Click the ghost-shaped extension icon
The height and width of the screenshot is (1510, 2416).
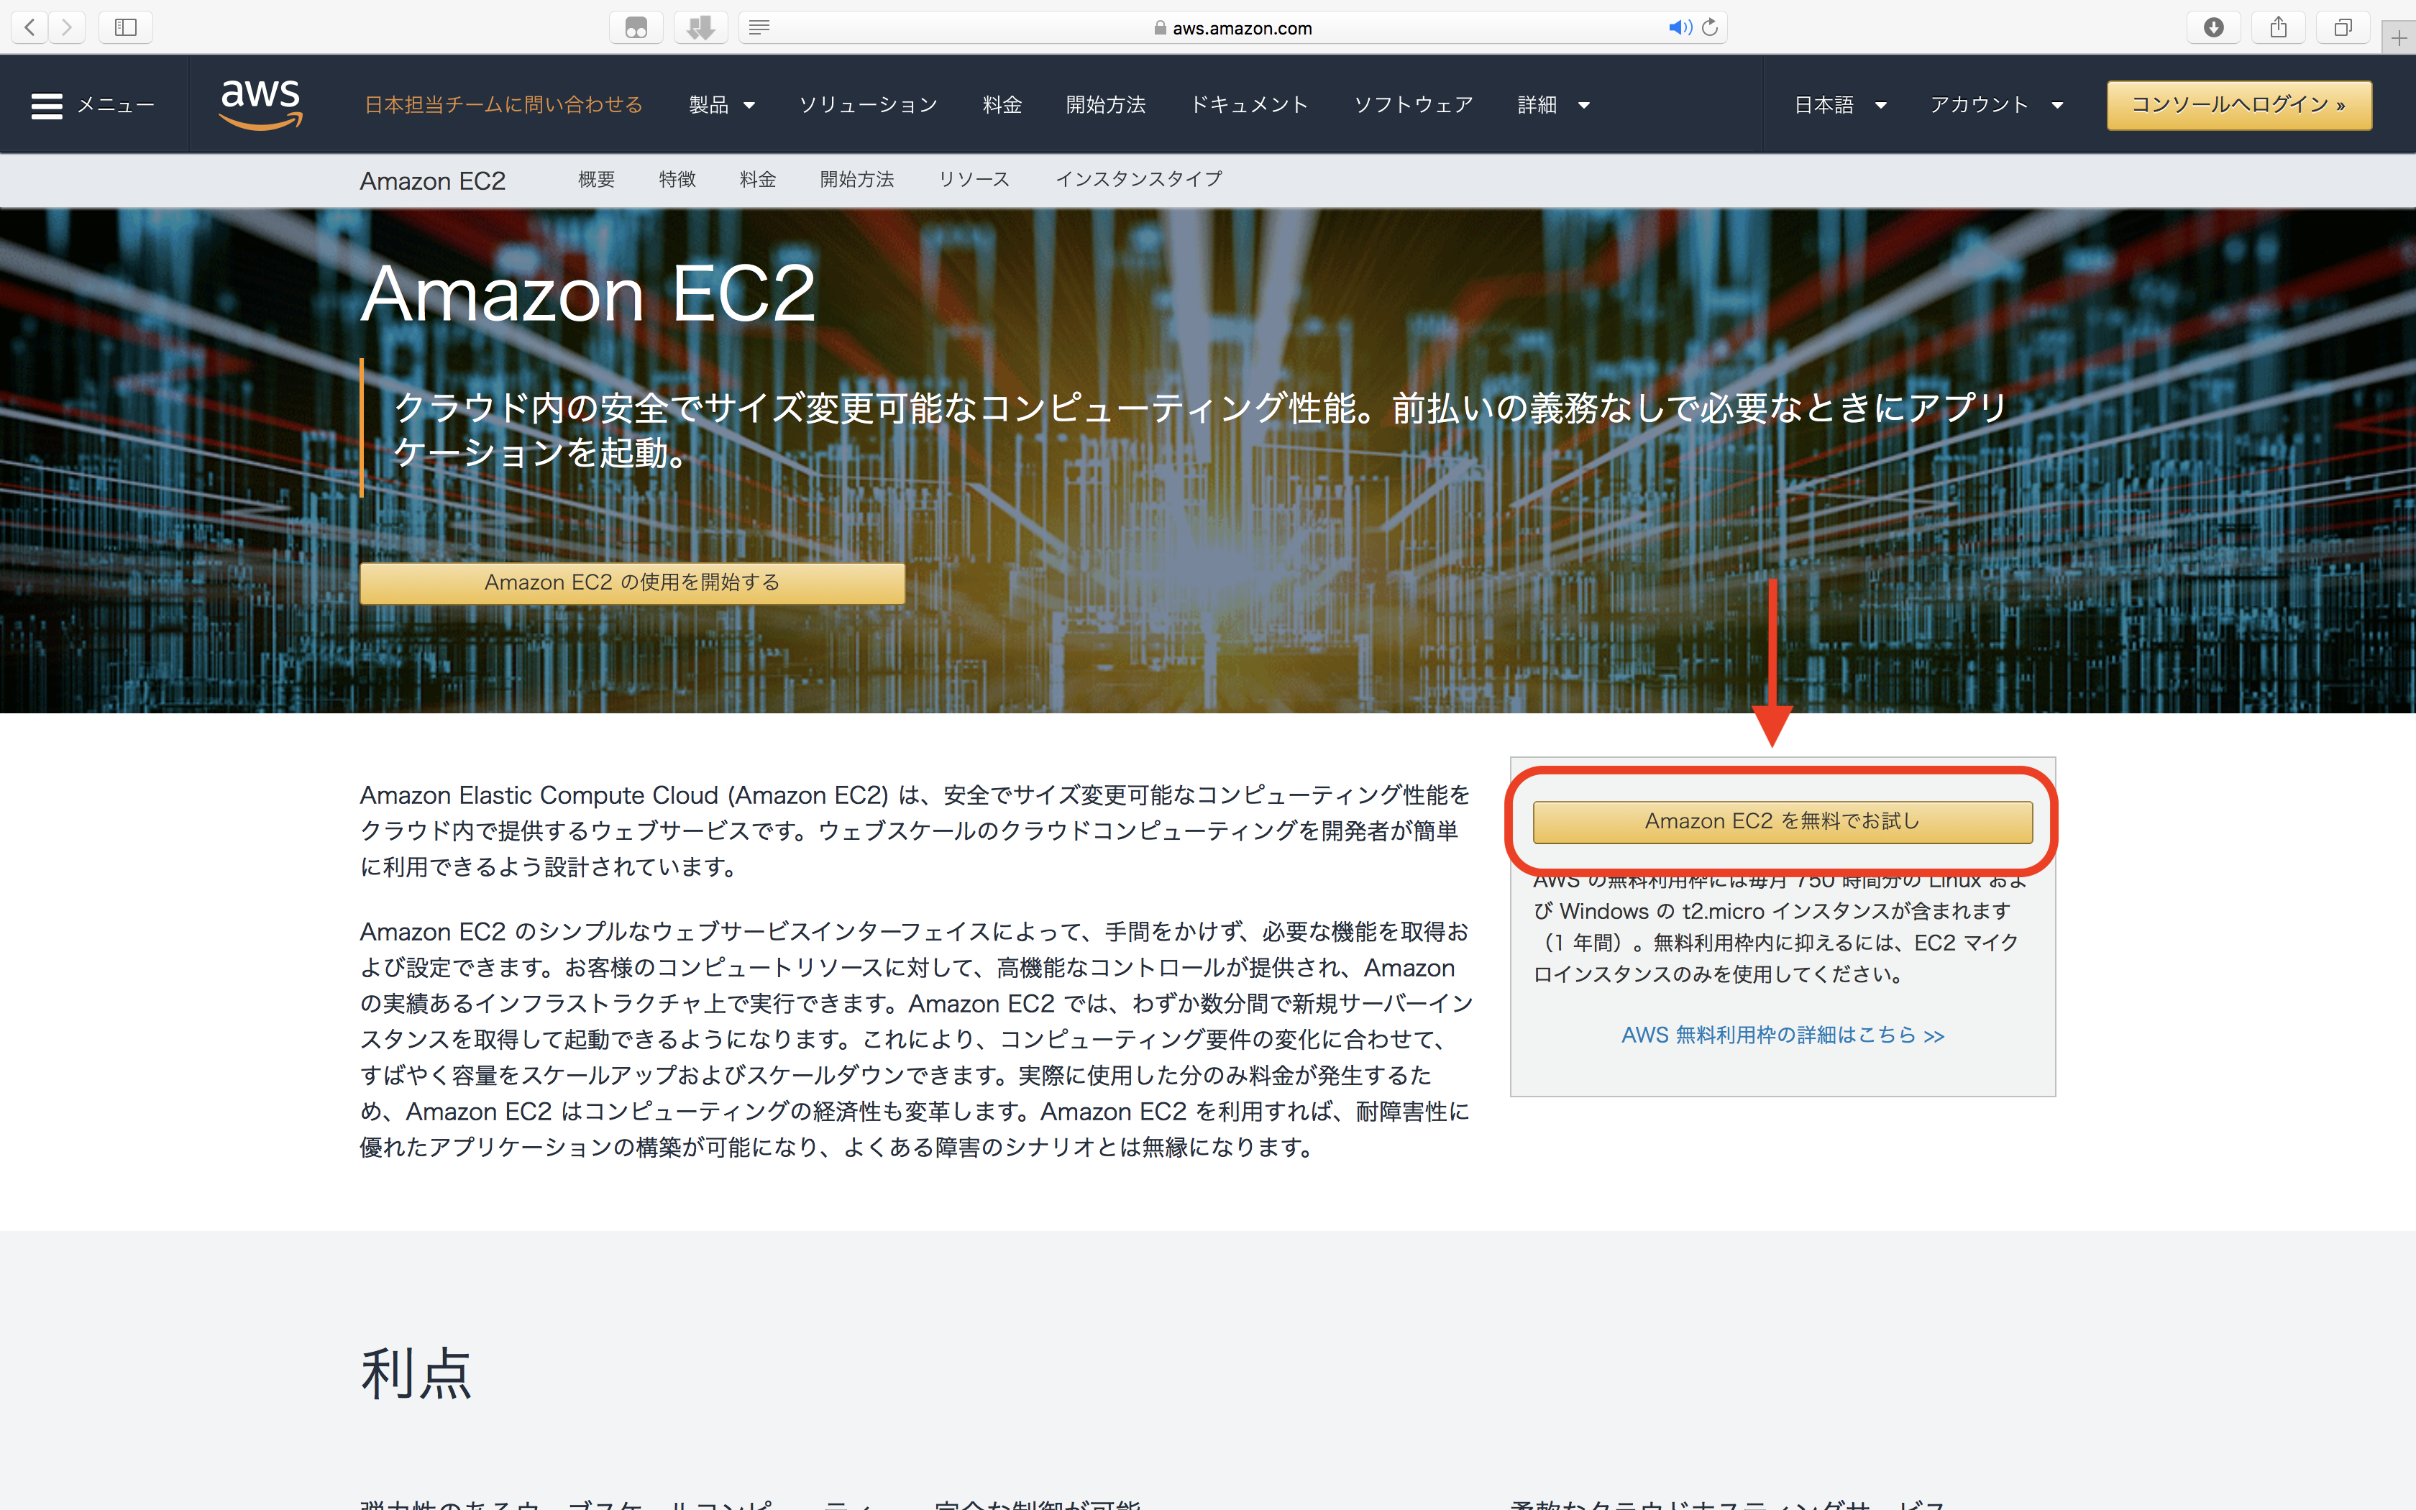[636, 27]
